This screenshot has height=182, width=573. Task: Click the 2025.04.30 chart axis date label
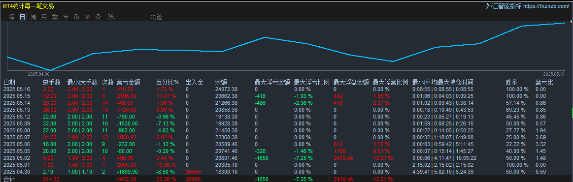(39, 74)
